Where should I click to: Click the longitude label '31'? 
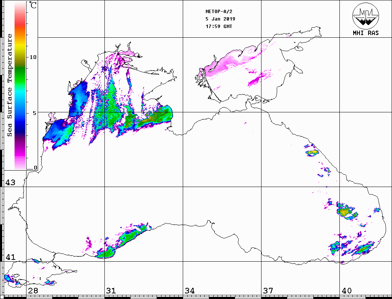tap(111, 291)
